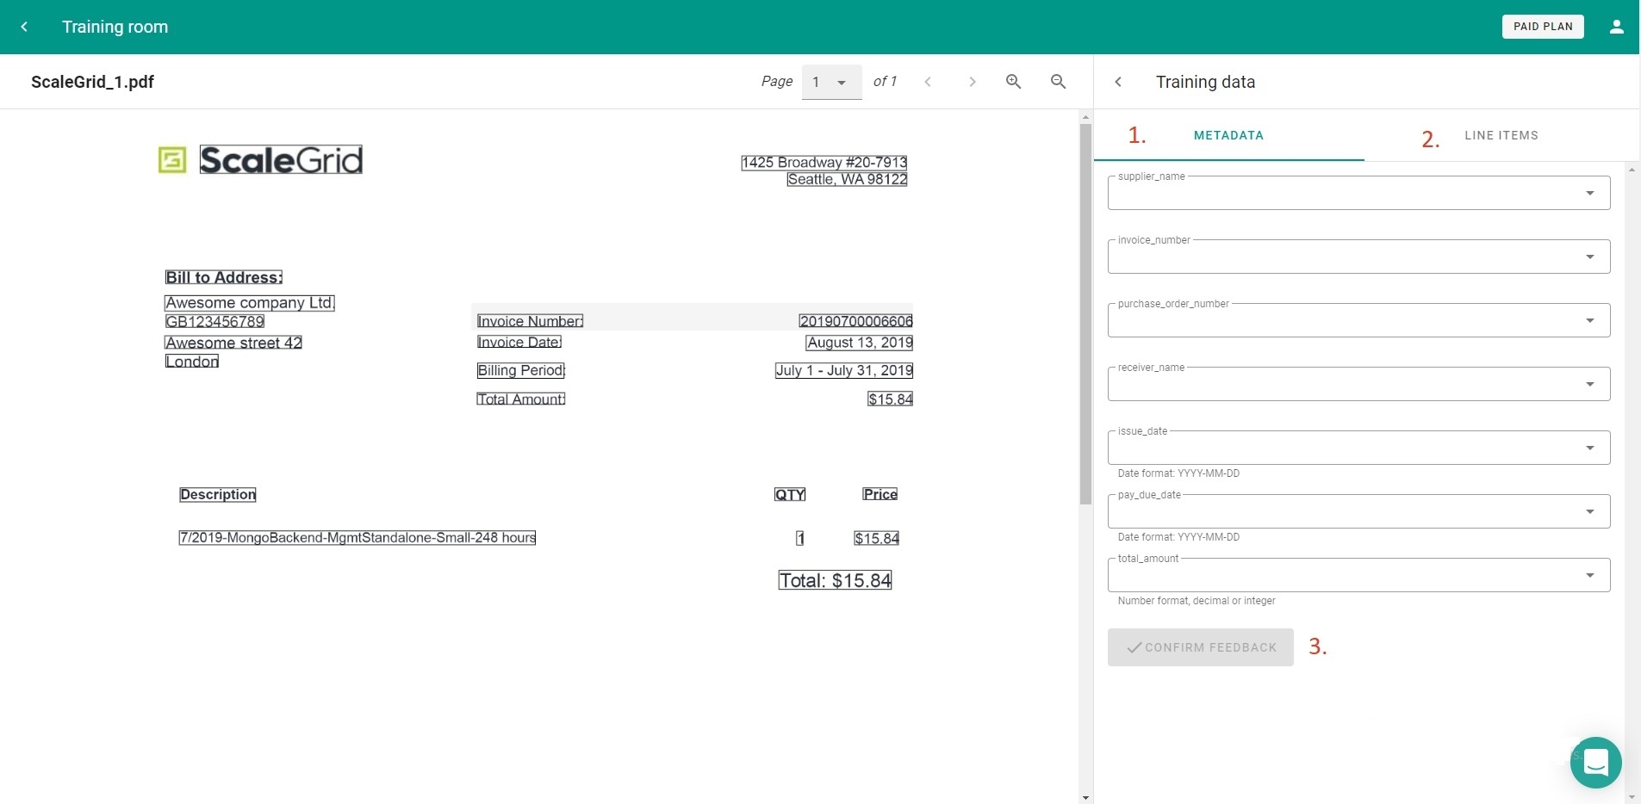Expand the invoice_number dropdown

coord(1589,257)
